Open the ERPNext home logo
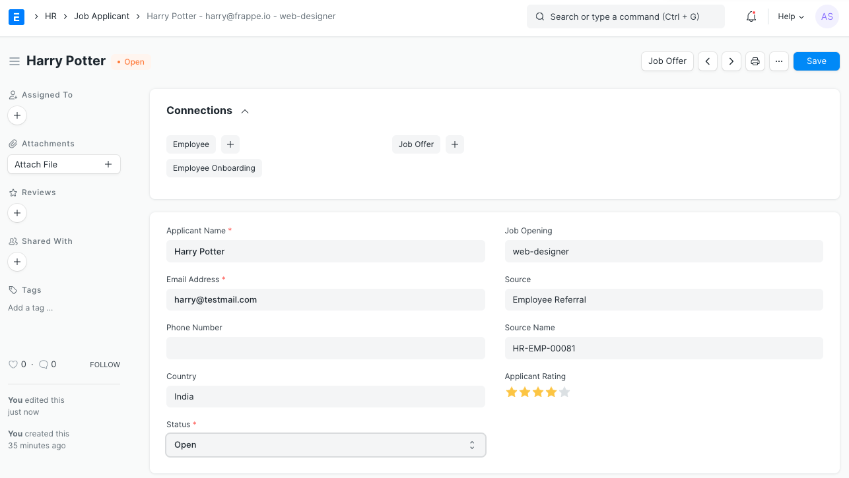 pos(17,16)
